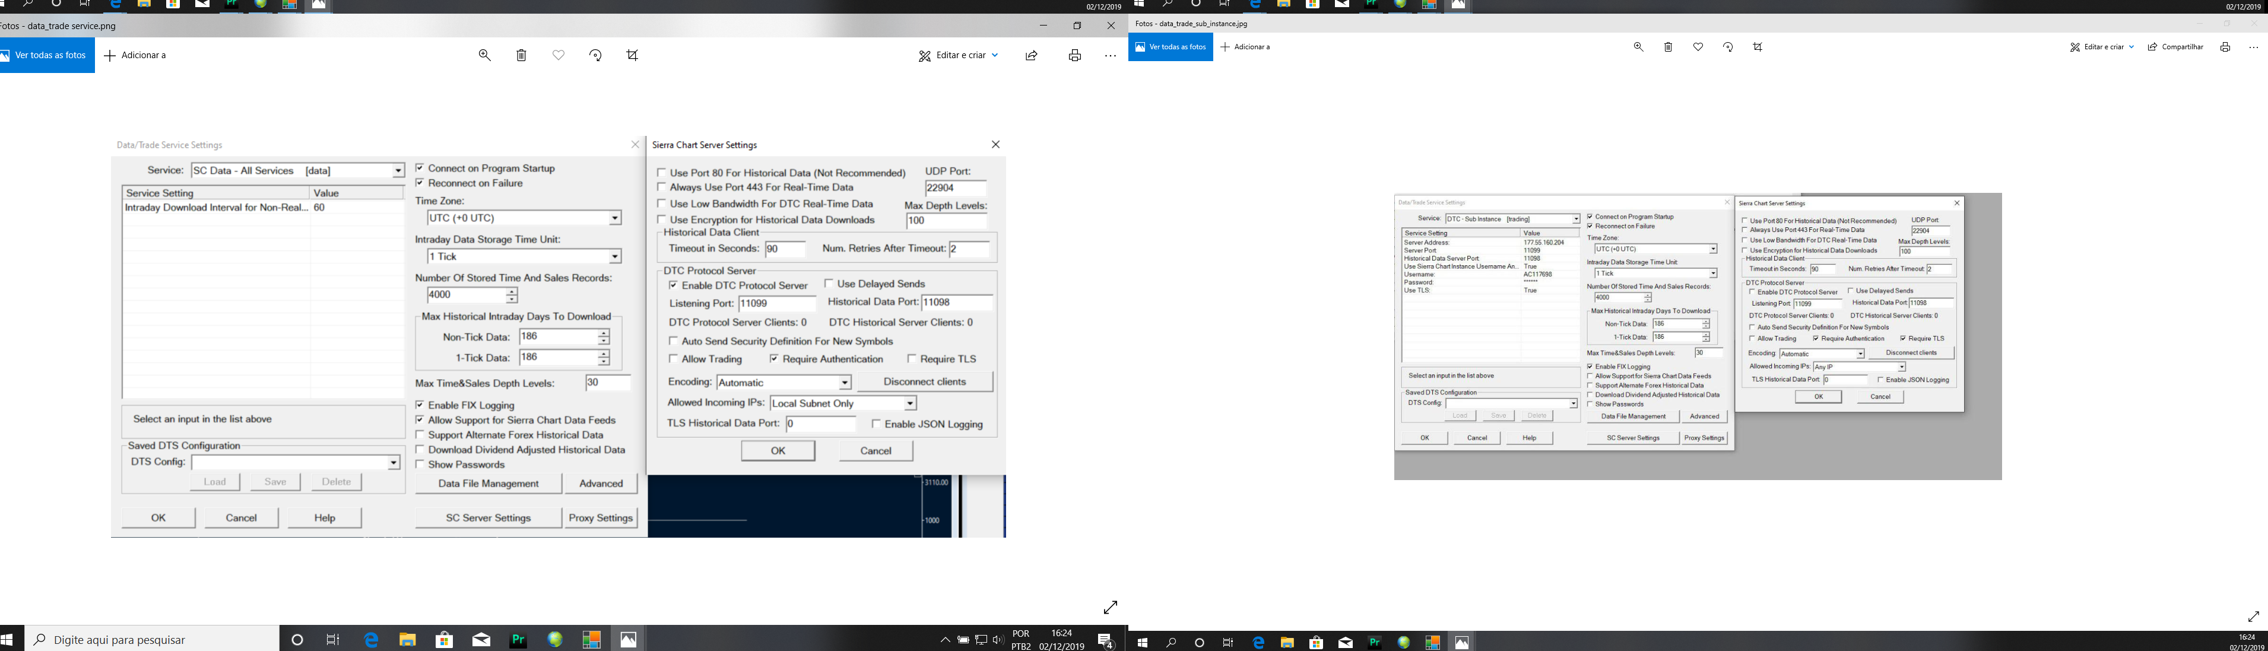Click fullscreen arrows icon in left Photos window

pyautogui.click(x=1110, y=607)
